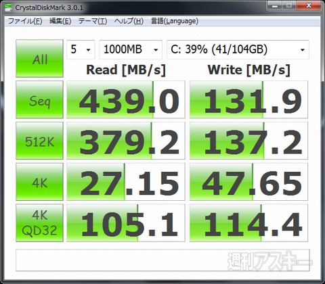Click the CrystalDiskMark title bar app icon
Viewport: 325px width, 284px height.
tap(8, 7)
